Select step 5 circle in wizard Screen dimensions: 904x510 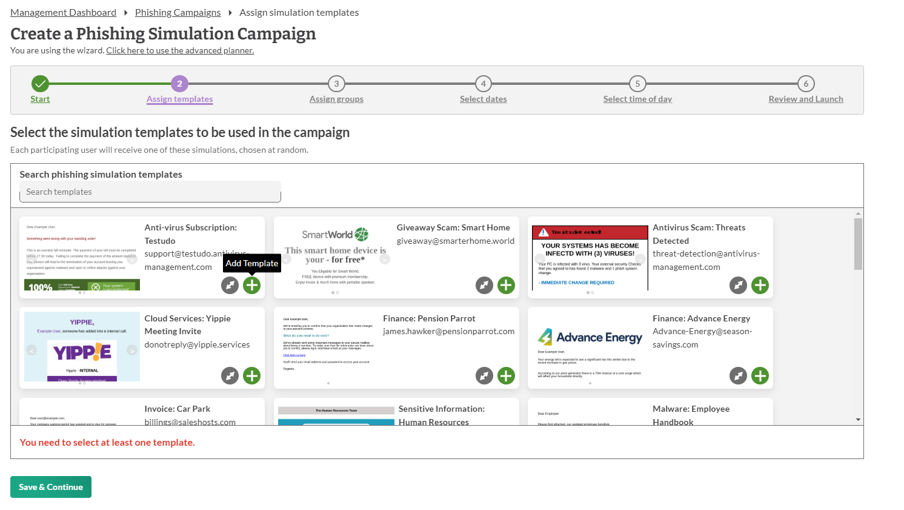point(637,84)
